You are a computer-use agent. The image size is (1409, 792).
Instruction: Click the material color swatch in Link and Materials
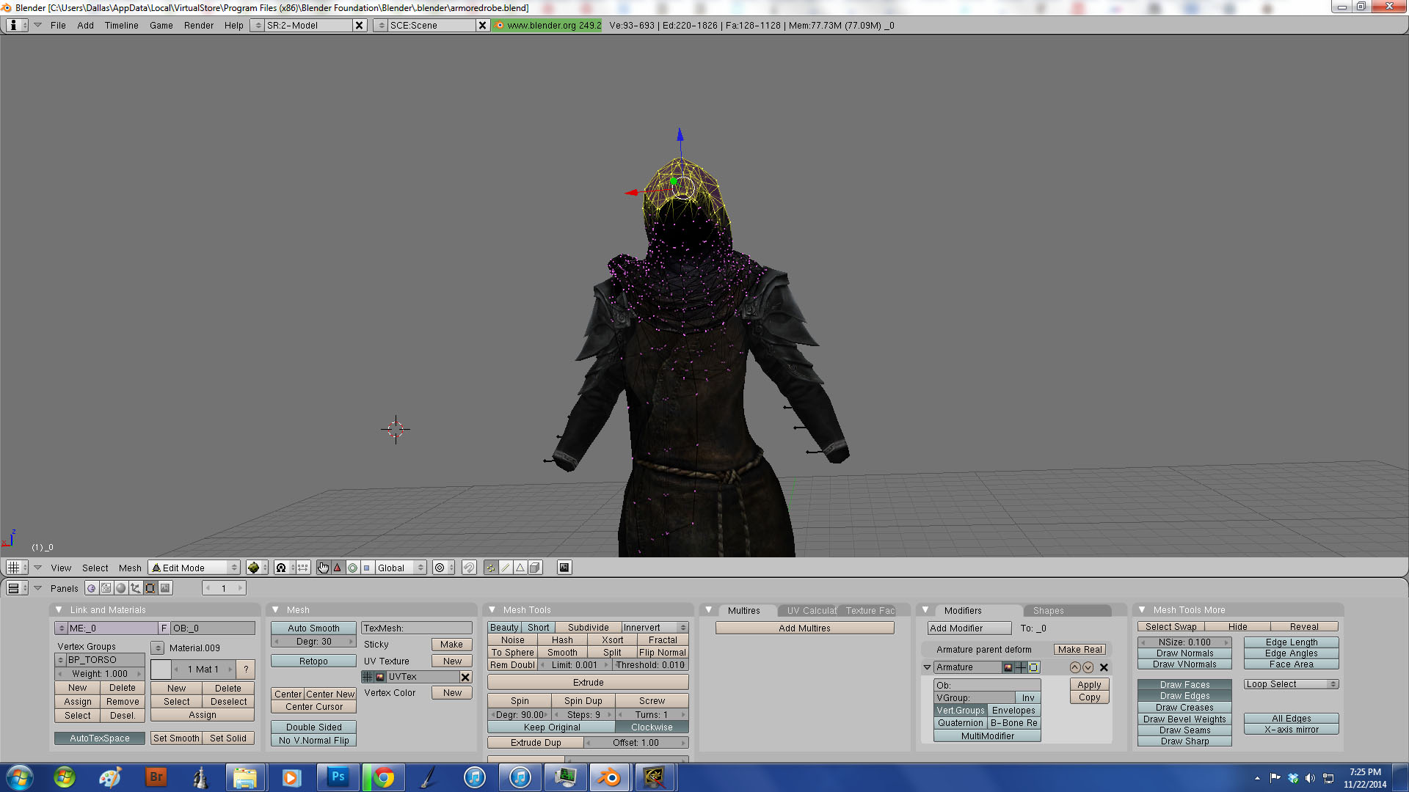[x=161, y=669]
